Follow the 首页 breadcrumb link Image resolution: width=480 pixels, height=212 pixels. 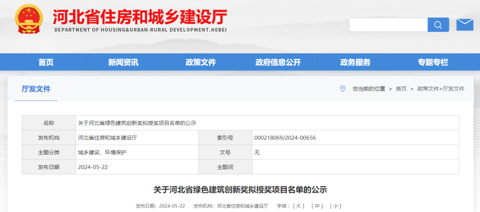click(x=401, y=89)
